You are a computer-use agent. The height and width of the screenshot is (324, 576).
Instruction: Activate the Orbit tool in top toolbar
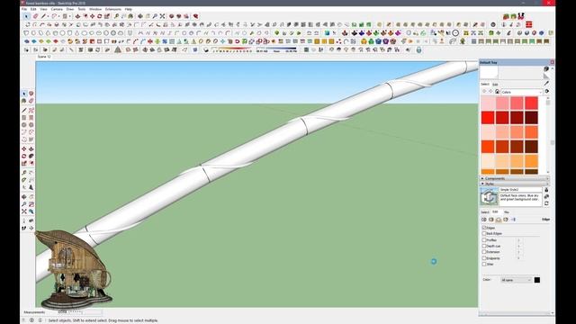[x=140, y=16]
